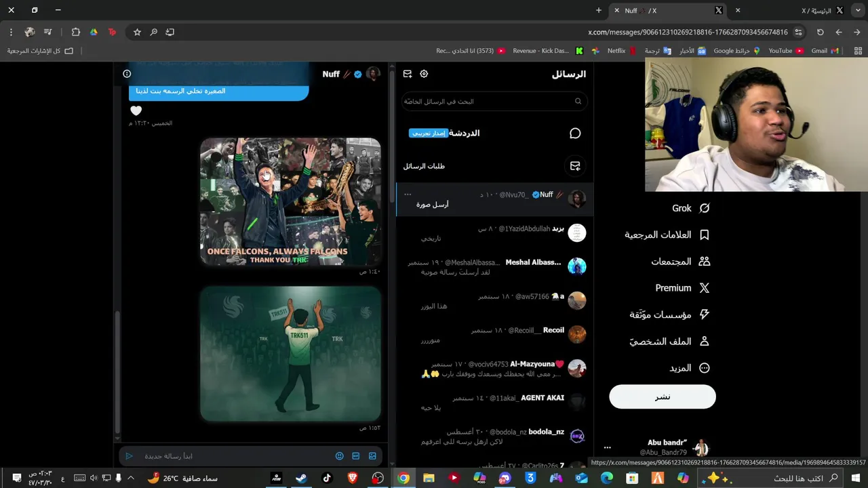Open media controls toolbar icon
868x488 pixels.
coord(47,32)
